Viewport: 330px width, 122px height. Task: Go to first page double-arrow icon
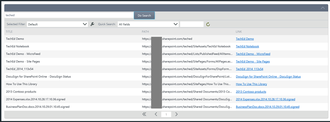pos(144,114)
